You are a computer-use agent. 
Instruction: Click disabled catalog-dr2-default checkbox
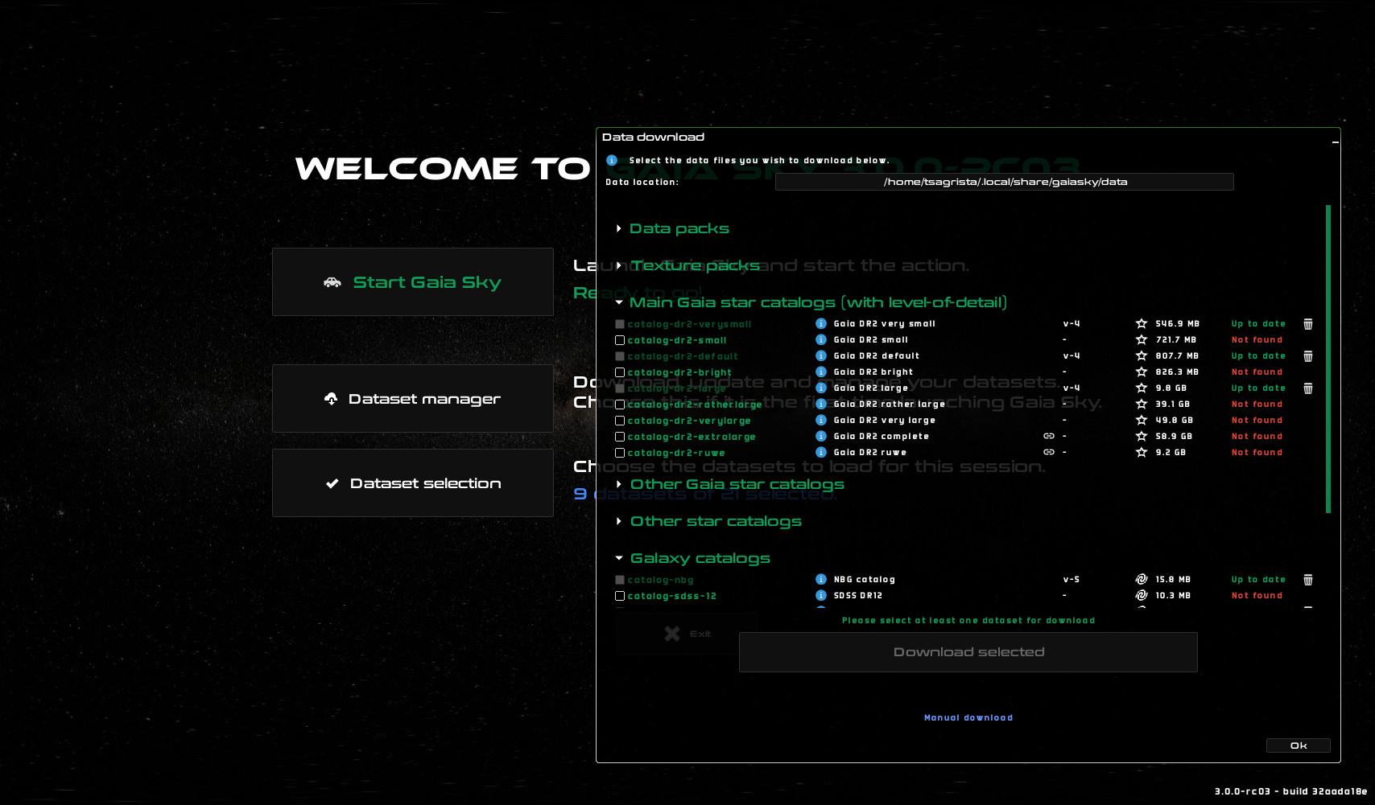[x=620, y=356]
